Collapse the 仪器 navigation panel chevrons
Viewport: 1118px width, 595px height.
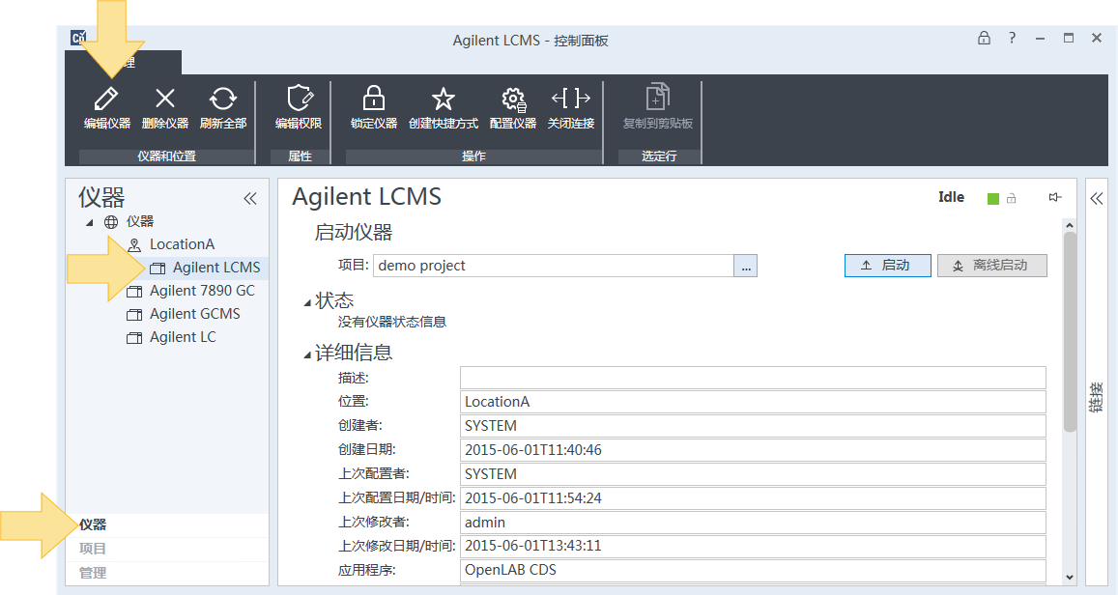pyautogui.click(x=249, y=198)
